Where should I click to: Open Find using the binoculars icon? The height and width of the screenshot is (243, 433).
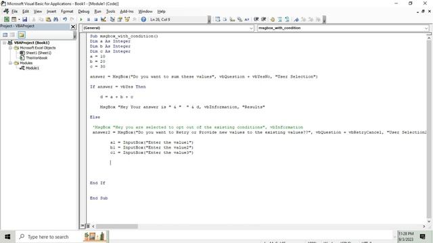tap(55, 20)
